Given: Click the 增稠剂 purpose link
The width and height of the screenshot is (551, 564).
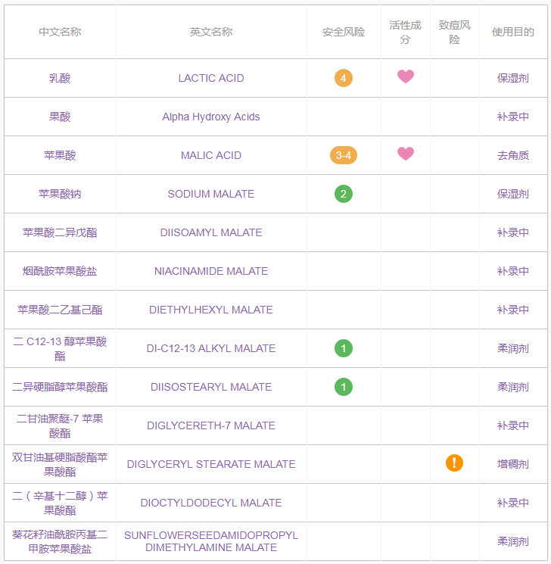Looking at the screenshot, I should (x=513, y=464).
